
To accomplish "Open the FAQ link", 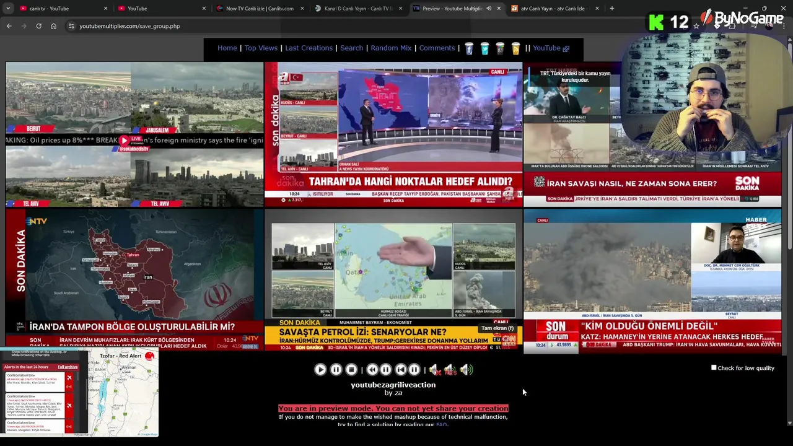I will tap(441, 425).
